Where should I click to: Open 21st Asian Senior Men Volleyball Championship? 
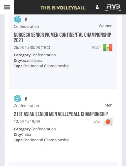point(61,114)
